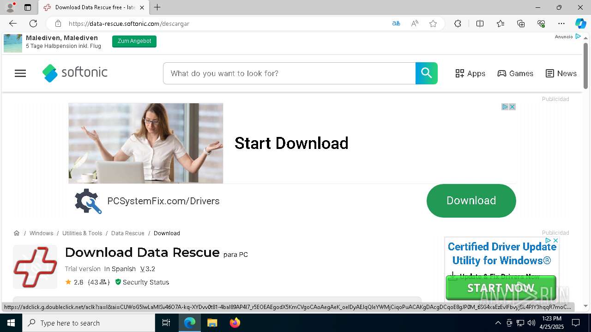Launch Firefox from the taskbar
591x332 pixels.
[x=235, y=323]
